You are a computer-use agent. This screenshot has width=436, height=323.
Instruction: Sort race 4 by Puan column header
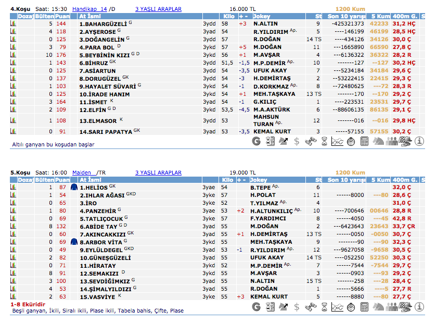(x=62, y=17)
